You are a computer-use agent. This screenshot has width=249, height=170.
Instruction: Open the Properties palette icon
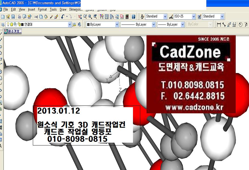[102, 17]
